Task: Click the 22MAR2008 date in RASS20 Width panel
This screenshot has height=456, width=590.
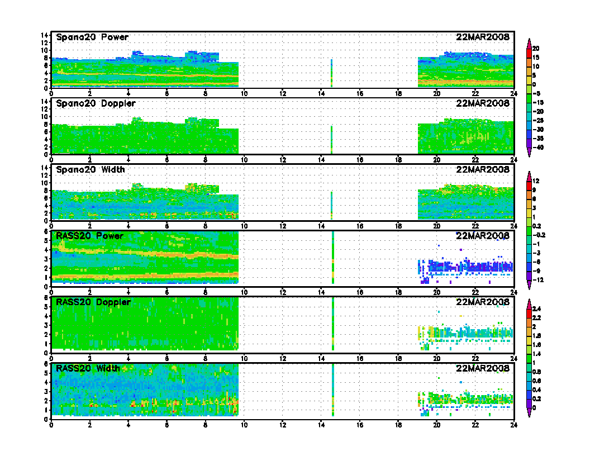Action: point(483,368)
